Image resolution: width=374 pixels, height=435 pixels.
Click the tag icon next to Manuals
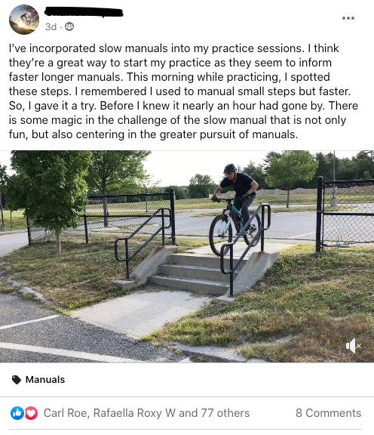click(17, 380)
